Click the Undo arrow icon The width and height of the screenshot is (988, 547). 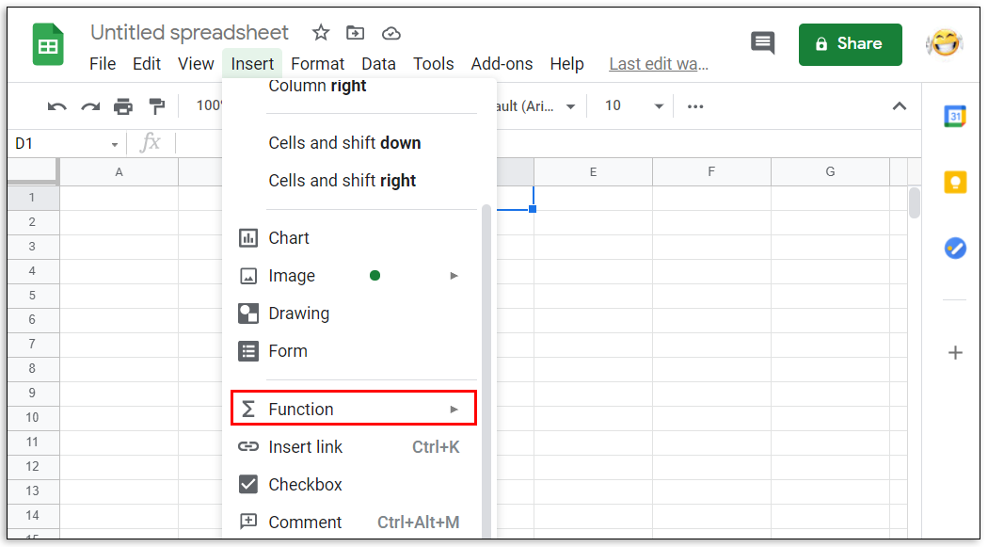tap(57, 106)
